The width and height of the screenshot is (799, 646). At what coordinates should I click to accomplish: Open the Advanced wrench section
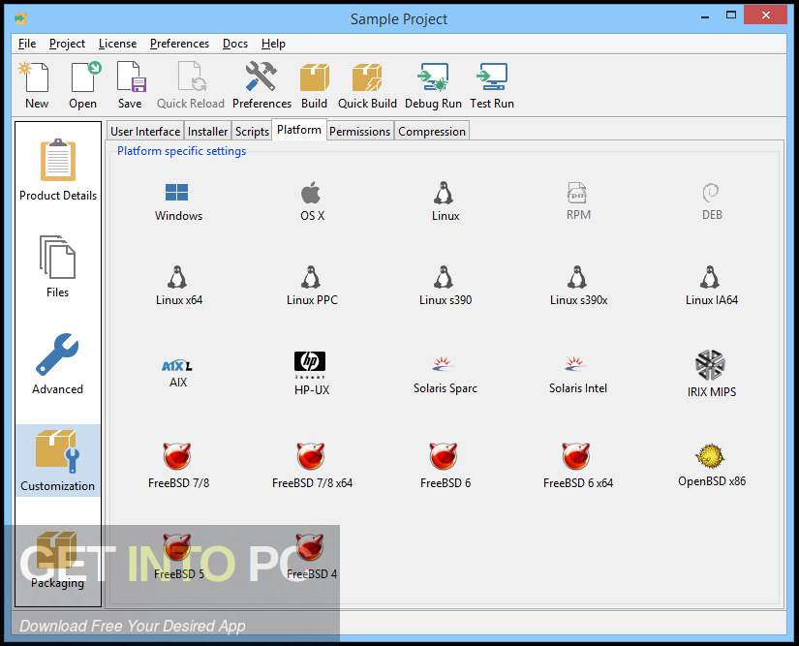click(x=57, y=364)
